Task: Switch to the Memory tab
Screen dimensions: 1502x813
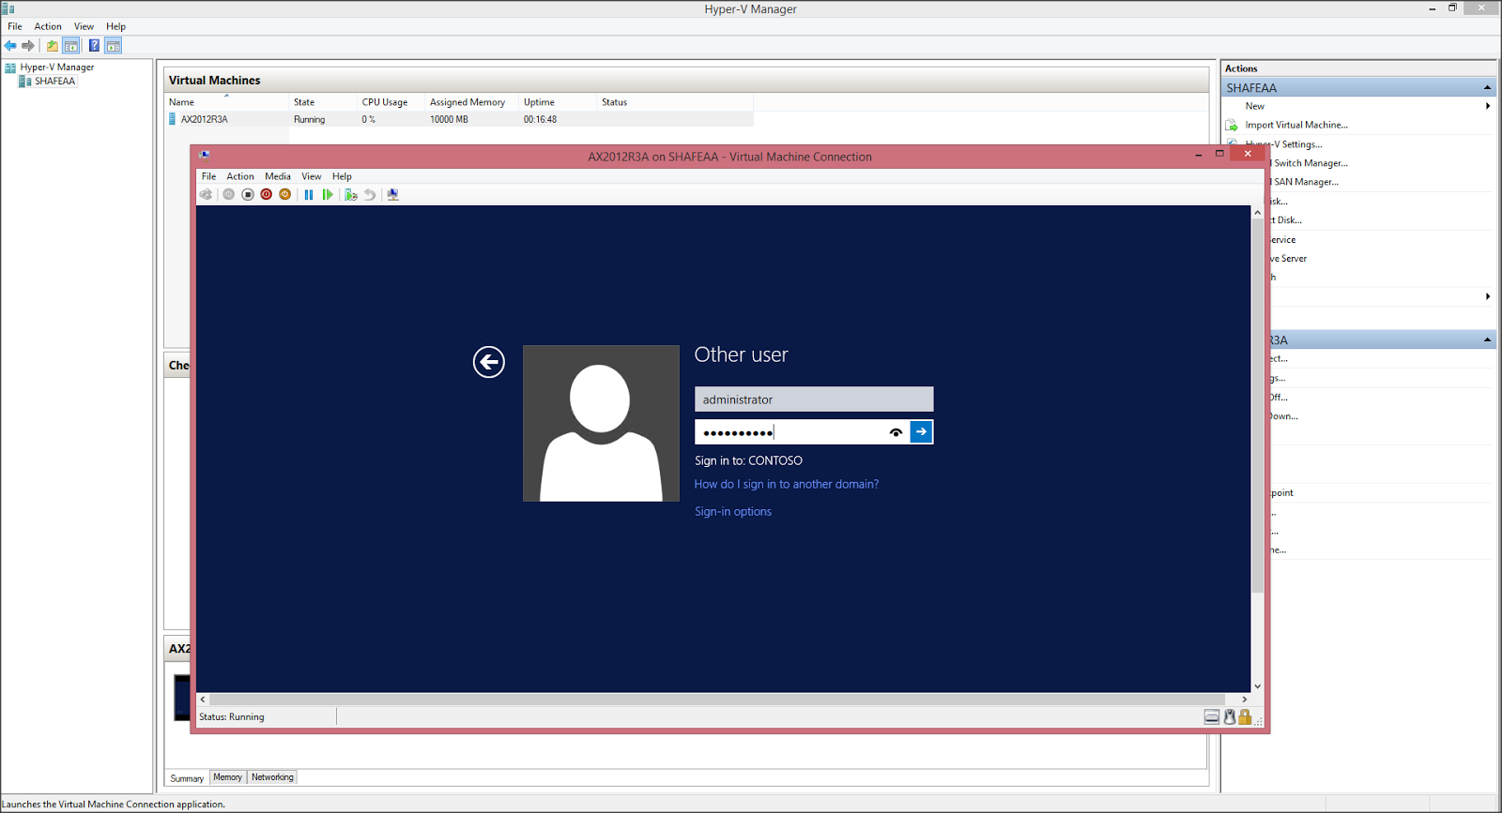Action: tap(228, 777)
